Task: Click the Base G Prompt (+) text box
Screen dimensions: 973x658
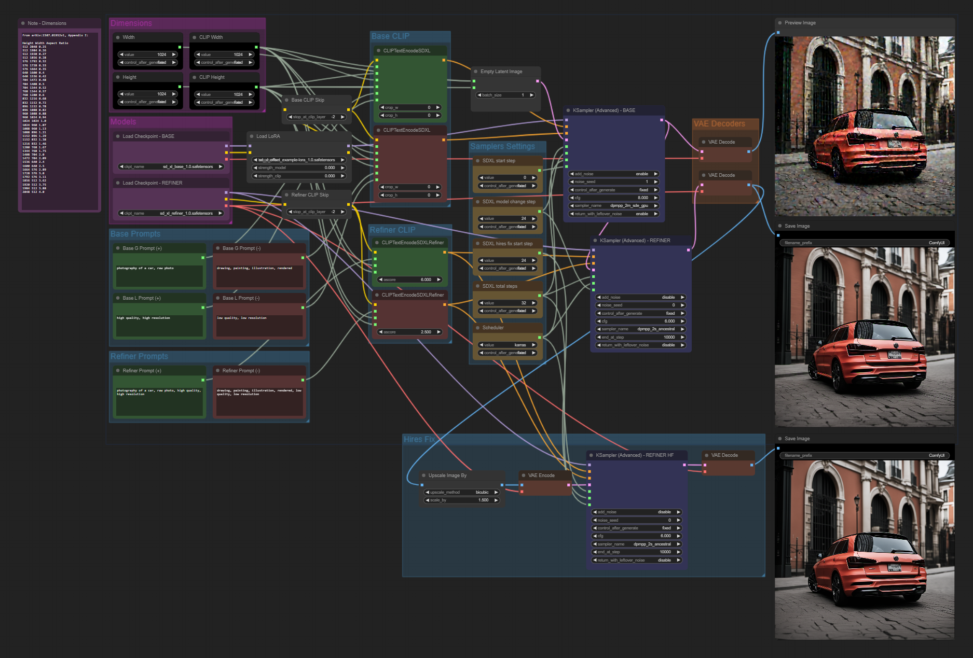Action: pos(159,276)
